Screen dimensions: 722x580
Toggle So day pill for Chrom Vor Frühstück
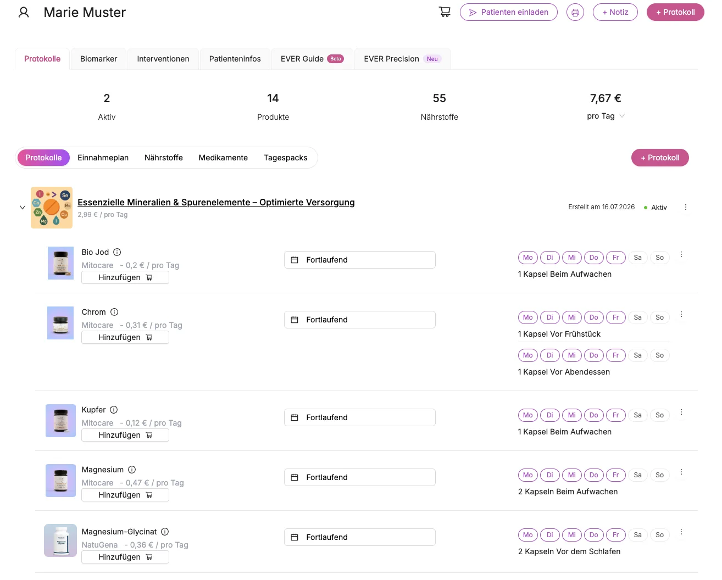(x=659, y=317)
